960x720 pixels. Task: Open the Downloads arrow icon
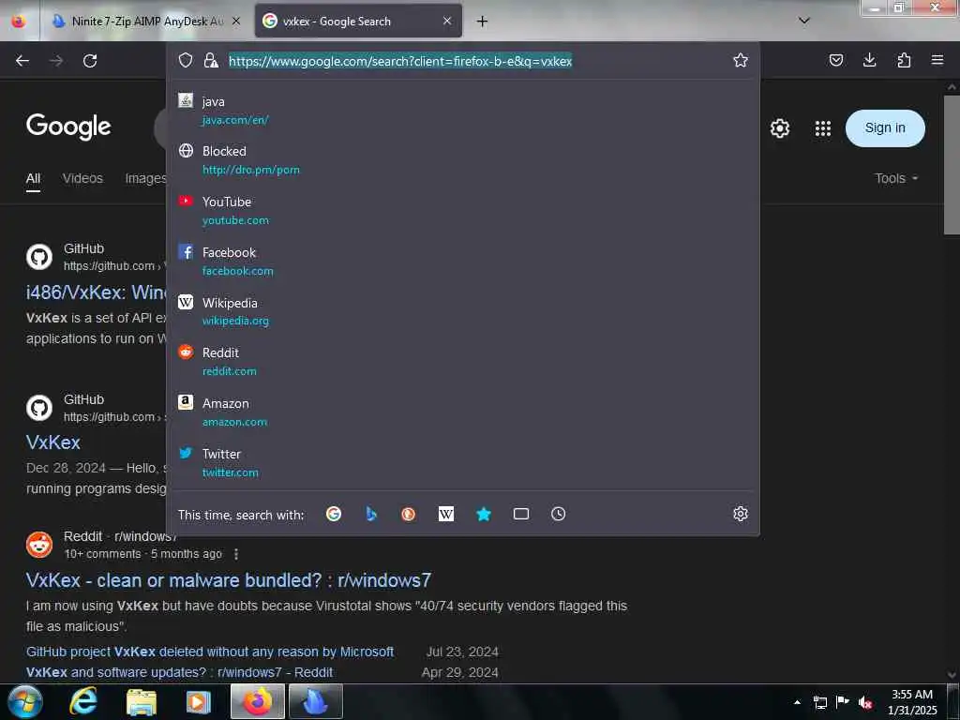[869, 60]
